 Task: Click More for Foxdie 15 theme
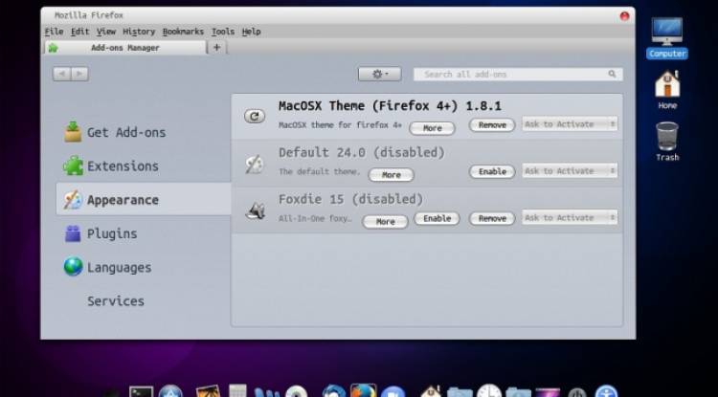click(385, 222)
